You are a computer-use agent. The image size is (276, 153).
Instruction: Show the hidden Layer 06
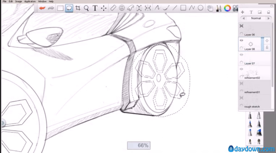242,26
